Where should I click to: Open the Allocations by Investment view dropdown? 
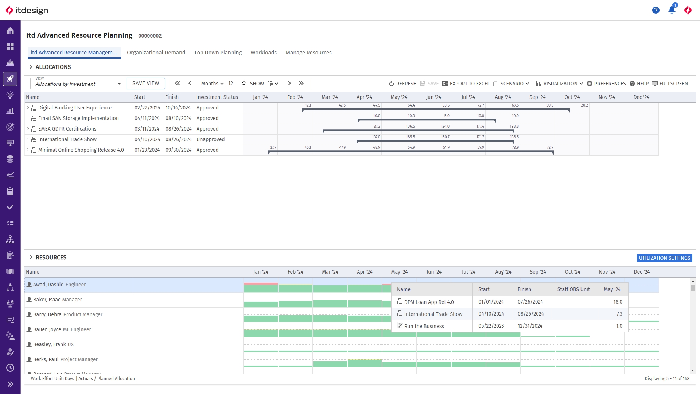119,84
